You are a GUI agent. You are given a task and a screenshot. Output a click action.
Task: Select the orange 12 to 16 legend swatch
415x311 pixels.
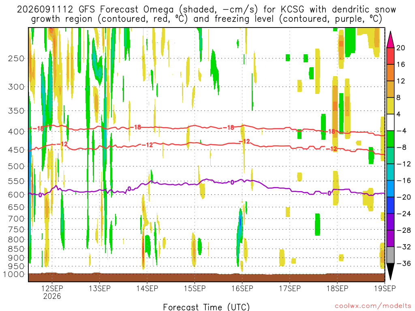[x=390, y=72]
